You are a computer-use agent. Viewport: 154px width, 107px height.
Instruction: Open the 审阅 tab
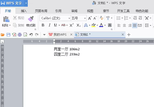point(74,11)
